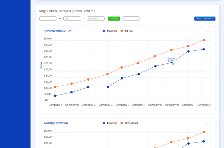This screenshot has width=224, height=148.
Task: Click the Company G EBITDA data point
Action: tap(155, 56)
